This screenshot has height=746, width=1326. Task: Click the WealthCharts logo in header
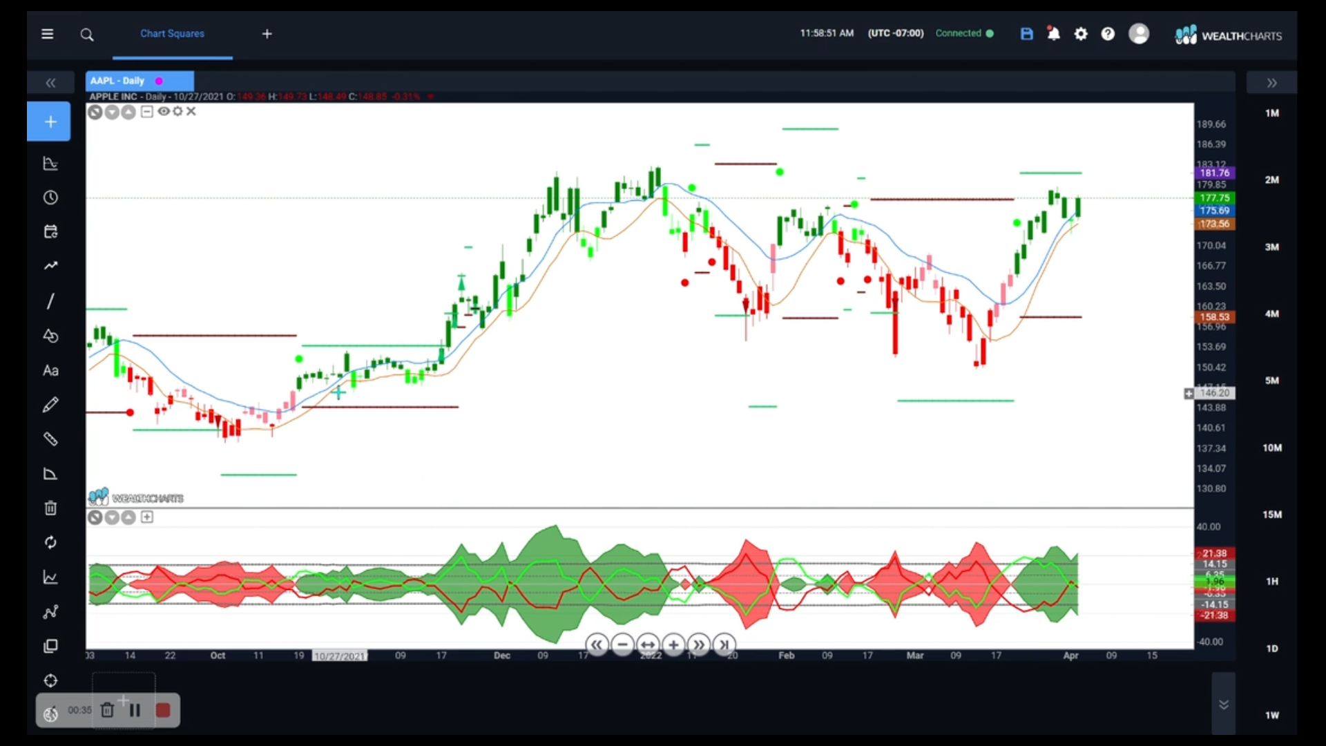click(x=1228, y=35)
